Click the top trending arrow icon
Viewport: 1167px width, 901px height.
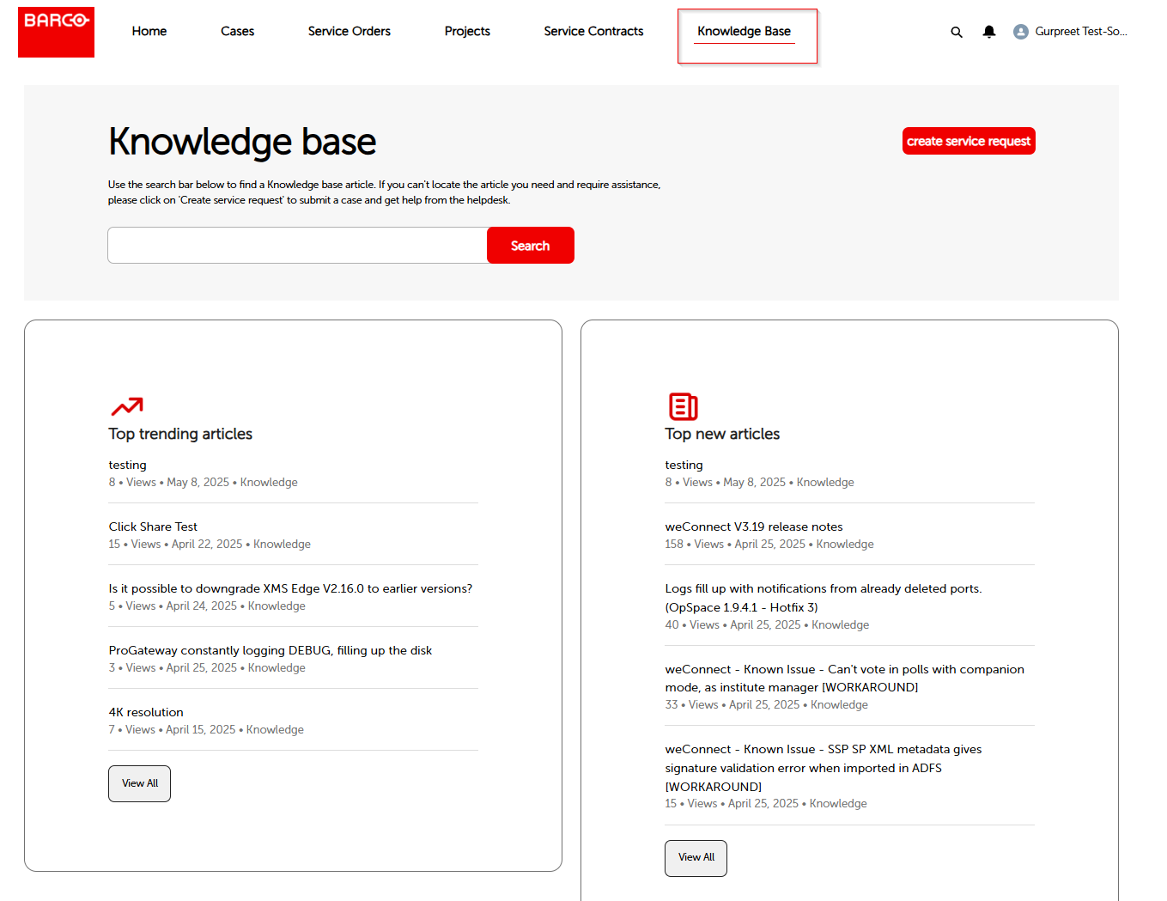(x=126, y=406)
